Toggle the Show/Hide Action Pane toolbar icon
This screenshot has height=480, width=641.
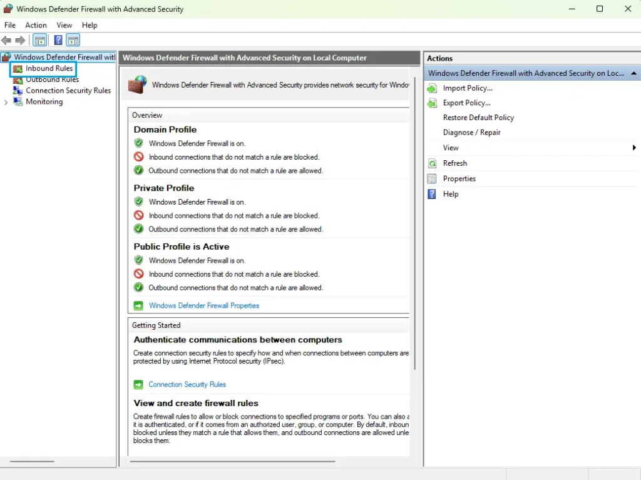[73, 40]
